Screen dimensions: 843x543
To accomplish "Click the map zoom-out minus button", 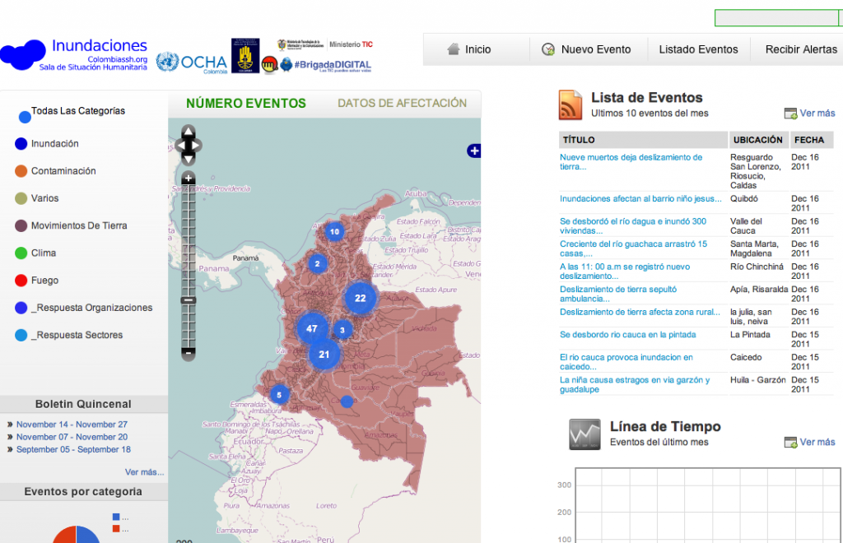I will click(189, 352).
